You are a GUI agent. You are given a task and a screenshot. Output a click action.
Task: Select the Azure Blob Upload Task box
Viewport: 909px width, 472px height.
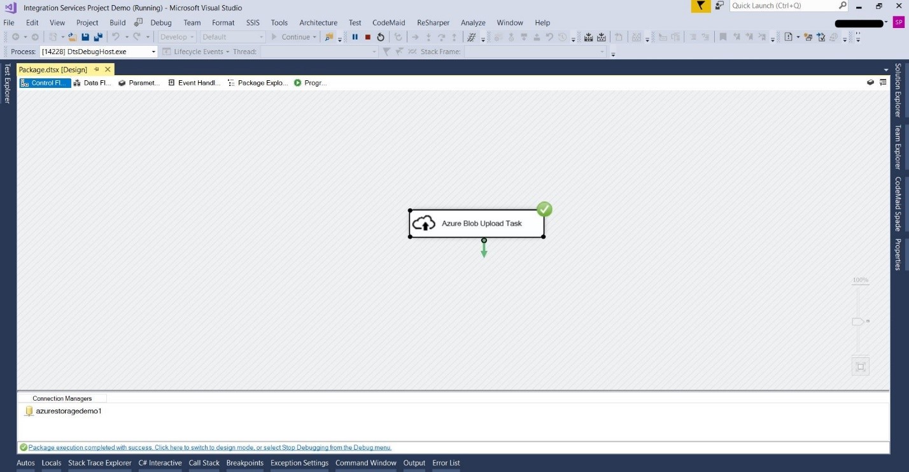pyautogui.click(x=477, y=224)
